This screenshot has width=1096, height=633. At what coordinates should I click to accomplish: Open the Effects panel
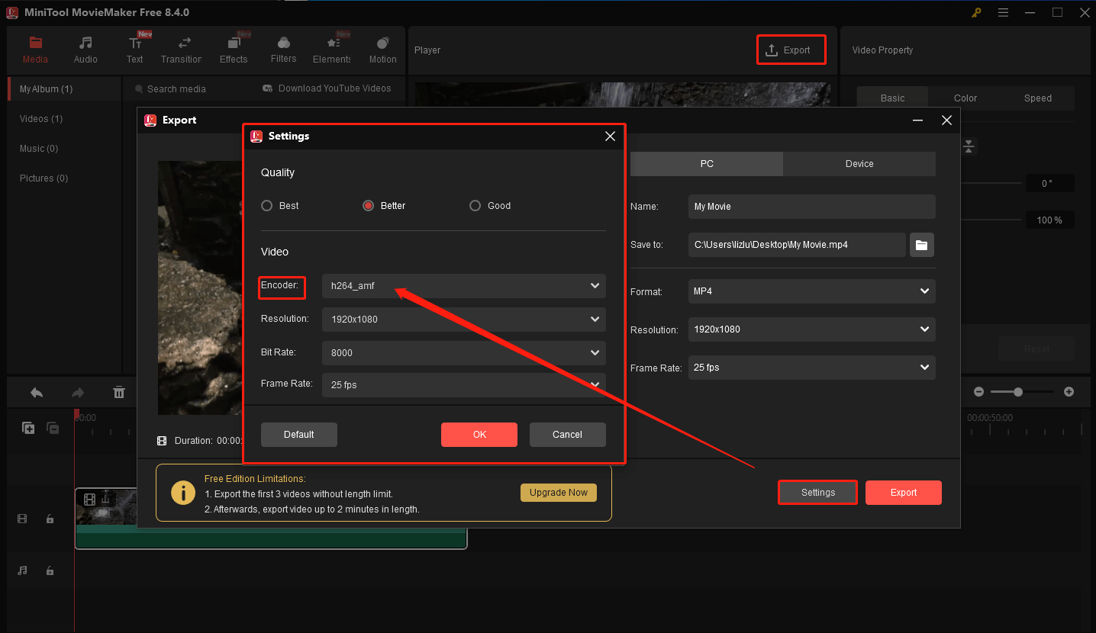(x=234, y=49)
